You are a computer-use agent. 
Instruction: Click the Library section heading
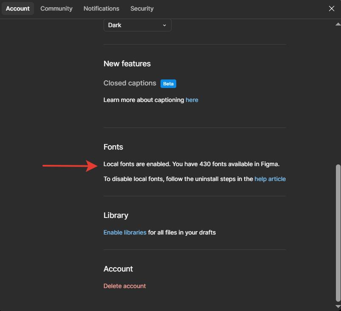(116, 215)
